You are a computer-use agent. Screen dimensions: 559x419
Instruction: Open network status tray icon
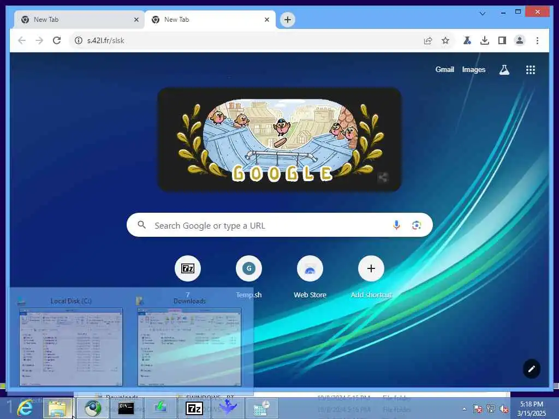click(491, 409)
